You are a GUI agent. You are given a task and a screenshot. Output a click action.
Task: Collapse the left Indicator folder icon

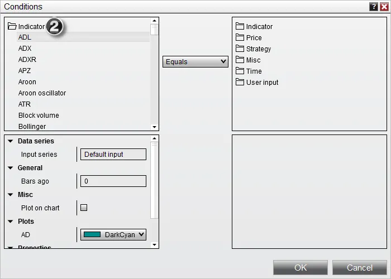[x=12, y=26]
